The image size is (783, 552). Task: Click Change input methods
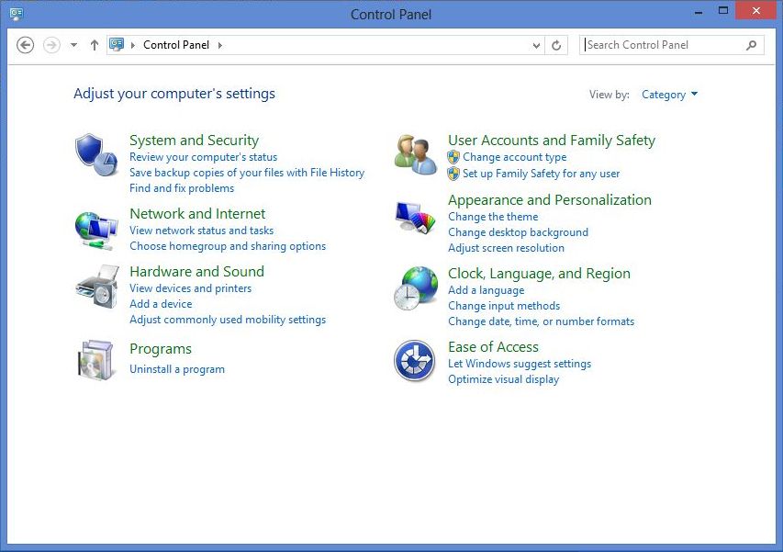click(504, 306)
